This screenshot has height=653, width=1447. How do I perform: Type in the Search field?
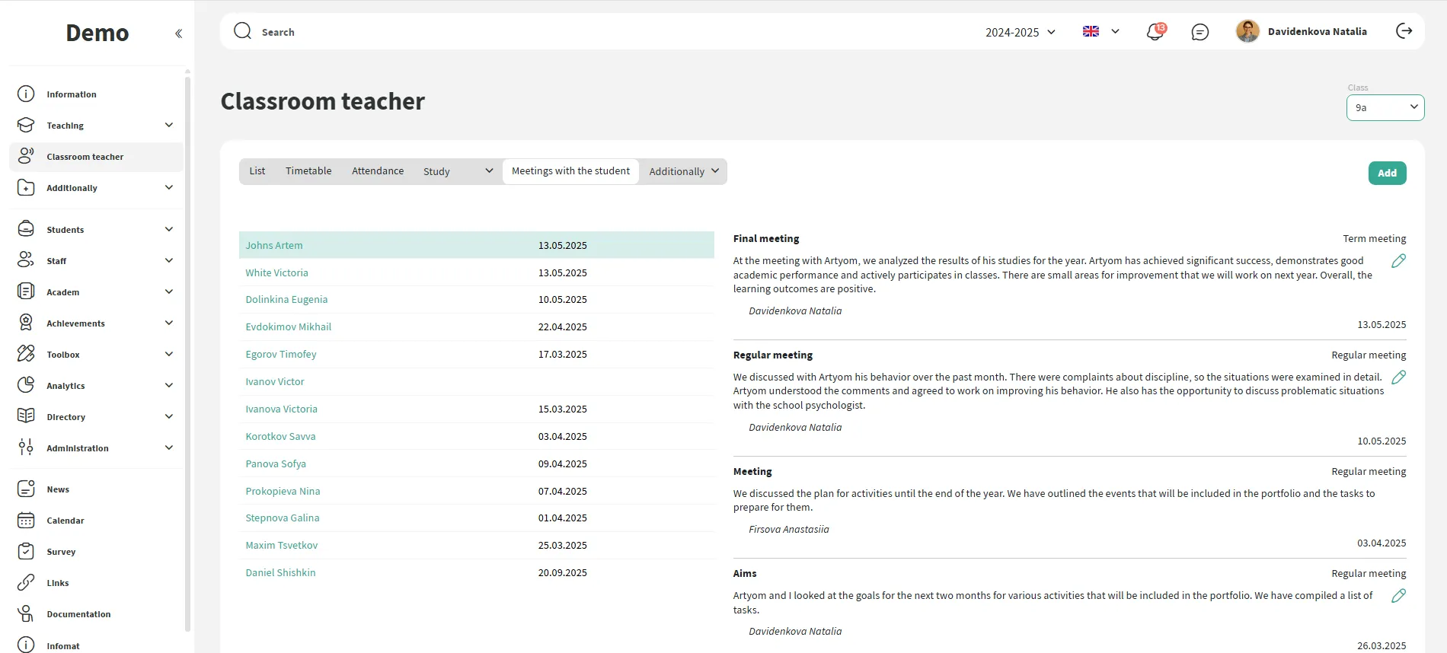(x=533, y=32)
